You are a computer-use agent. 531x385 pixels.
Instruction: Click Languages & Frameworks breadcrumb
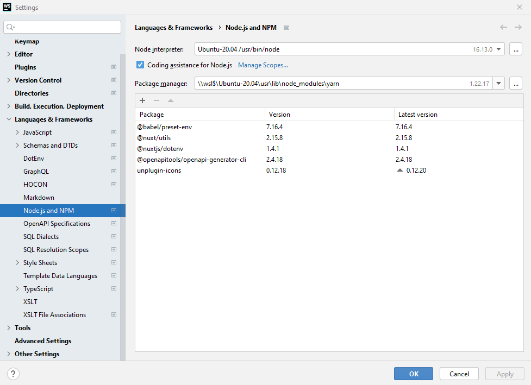174,27
